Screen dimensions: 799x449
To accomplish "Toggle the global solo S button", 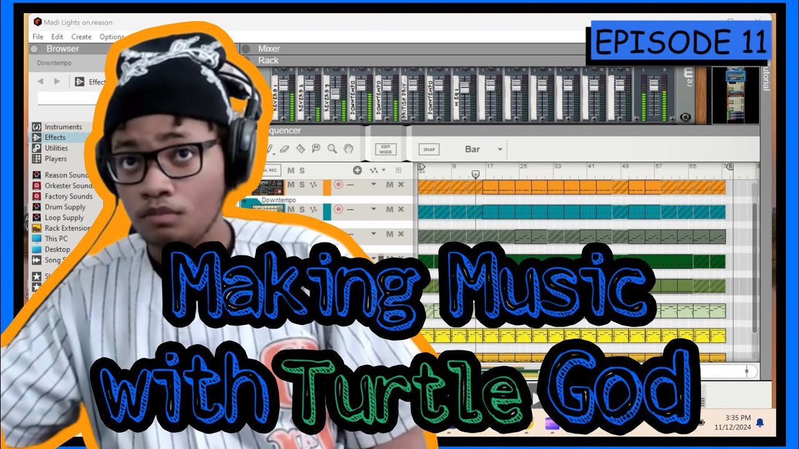I will [x=302, y=170].
